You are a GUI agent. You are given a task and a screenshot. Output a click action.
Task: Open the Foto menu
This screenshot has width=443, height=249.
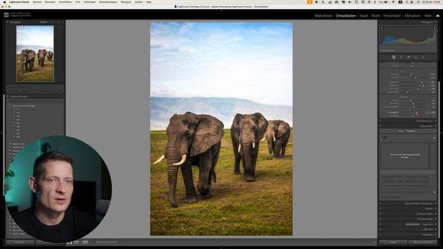click(x=78, y=2)
